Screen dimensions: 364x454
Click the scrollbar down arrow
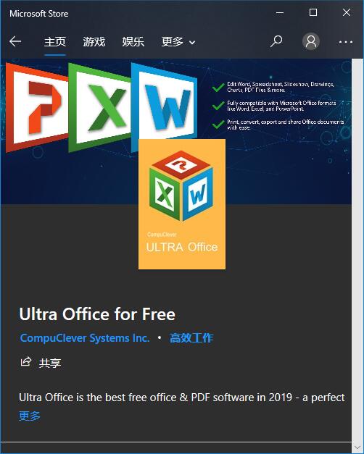pos(357,447)
